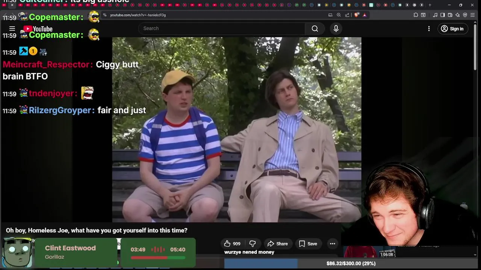481x270 pixels.
Task: Click the video title about Homeless Joe
Action: tap(97, 230)
